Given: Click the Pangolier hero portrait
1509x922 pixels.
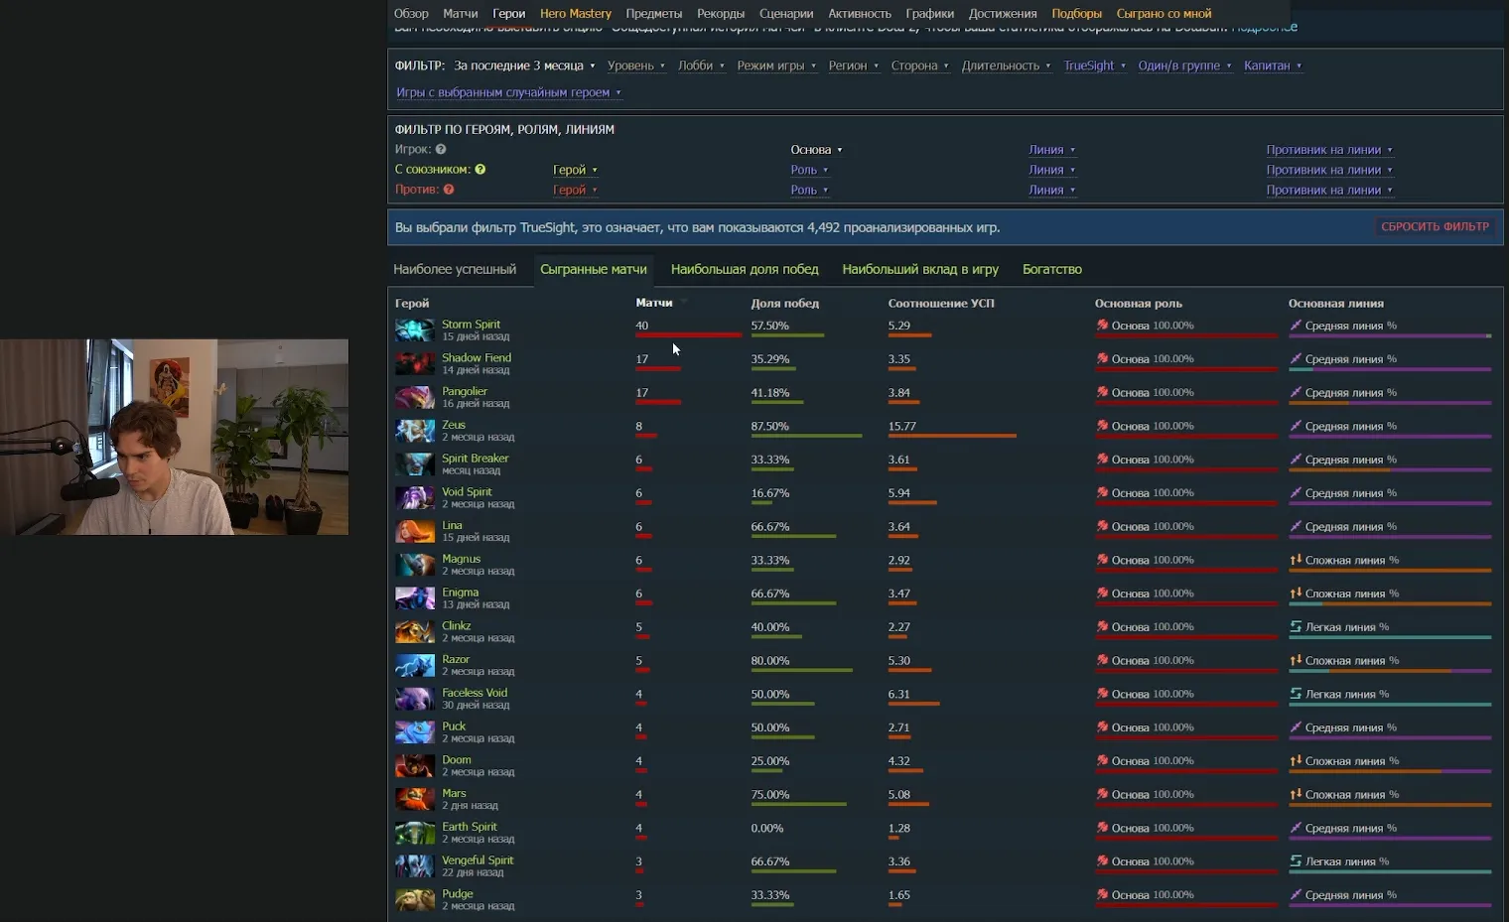Looking at the screenshot, I should [415, 397].
